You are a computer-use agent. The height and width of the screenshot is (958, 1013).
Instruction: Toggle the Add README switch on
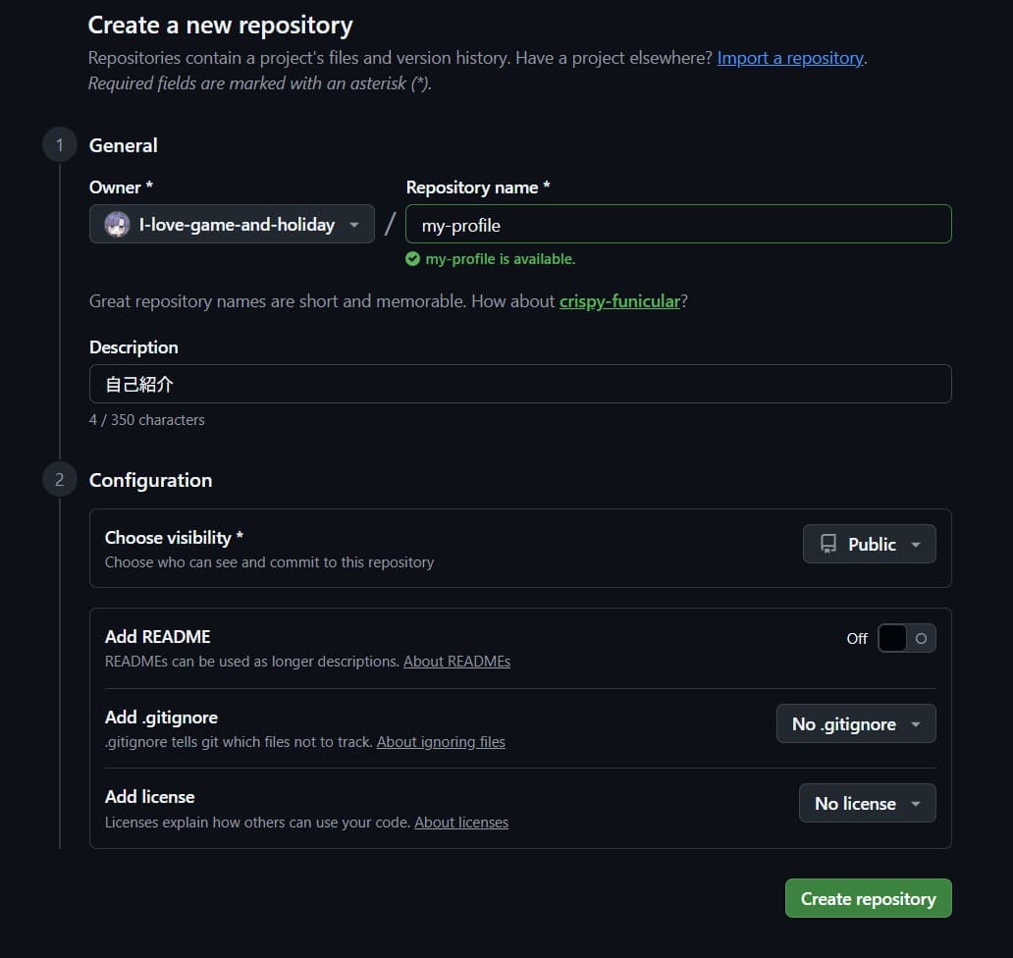pos(906,638)
